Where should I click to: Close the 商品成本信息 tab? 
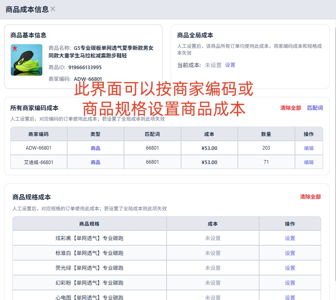(x=53, y=9)
